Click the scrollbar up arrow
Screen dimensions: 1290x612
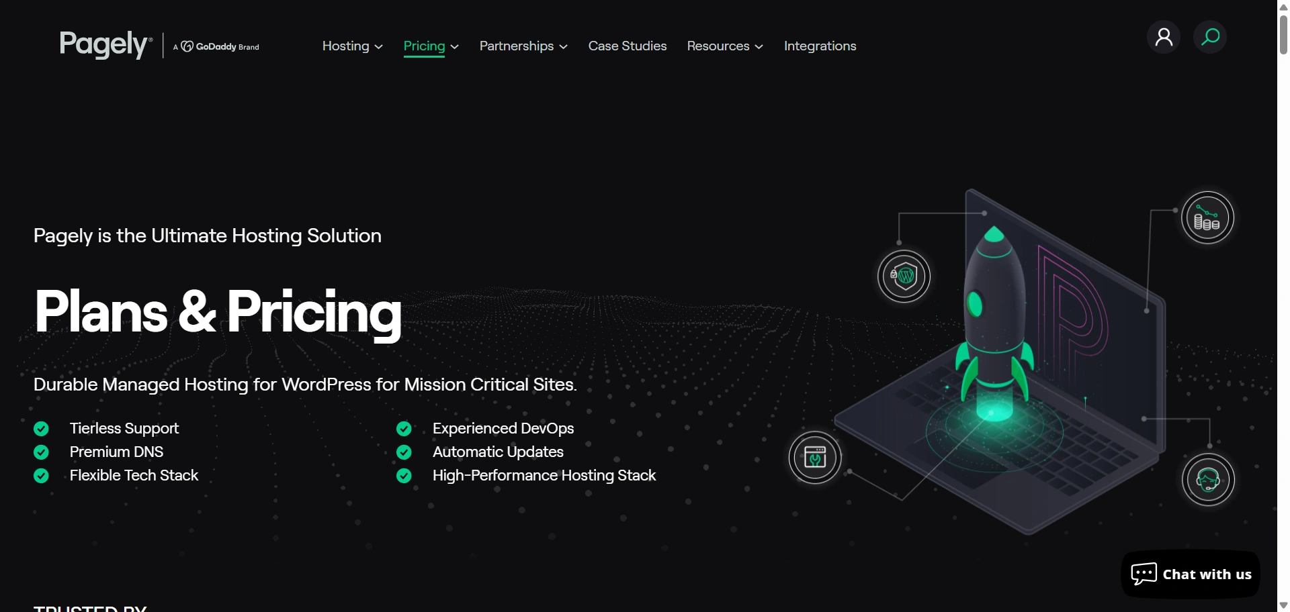pyautogui.click(x=1283, y=6)
